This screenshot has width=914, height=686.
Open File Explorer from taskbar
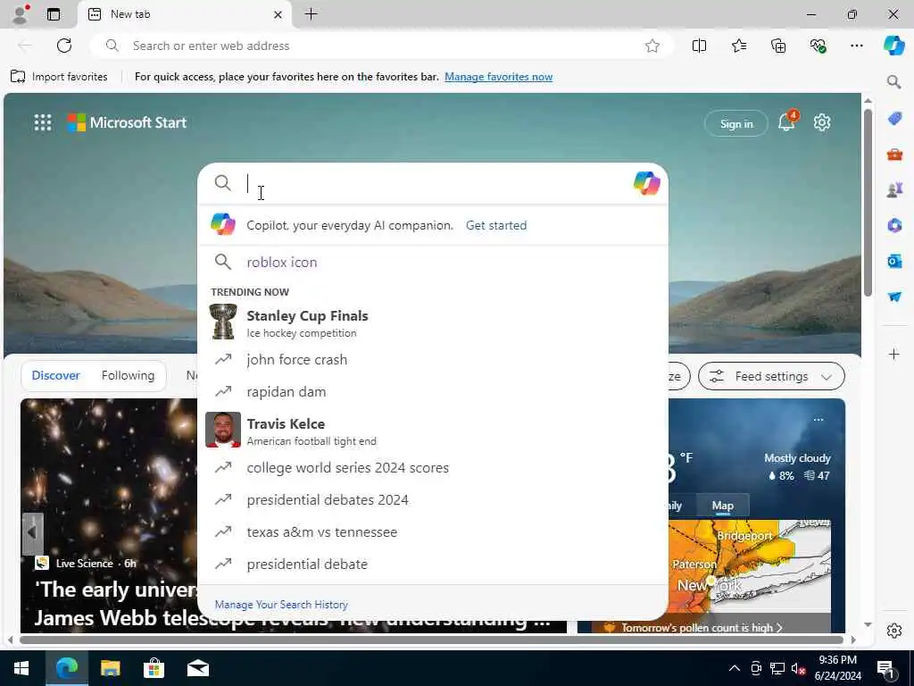pyautogui.click(x=110, y=668)
